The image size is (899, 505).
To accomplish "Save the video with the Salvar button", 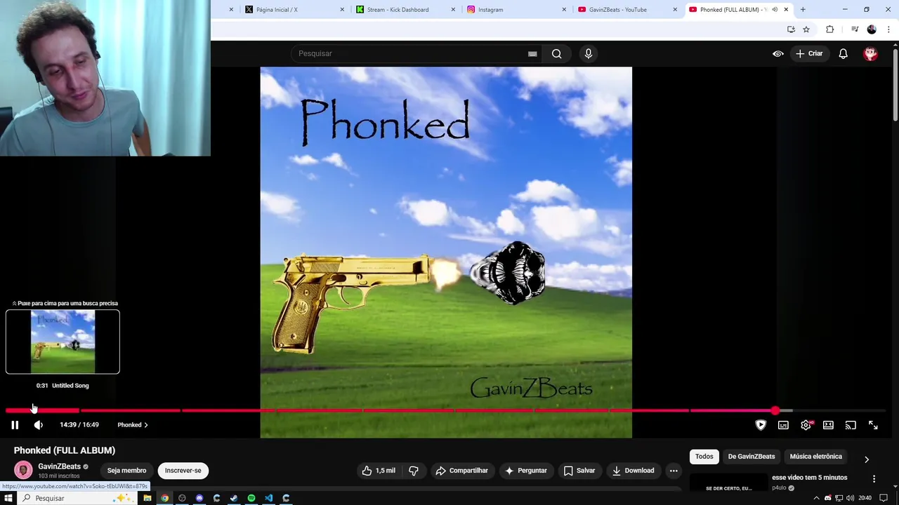I will coord(579,471).
